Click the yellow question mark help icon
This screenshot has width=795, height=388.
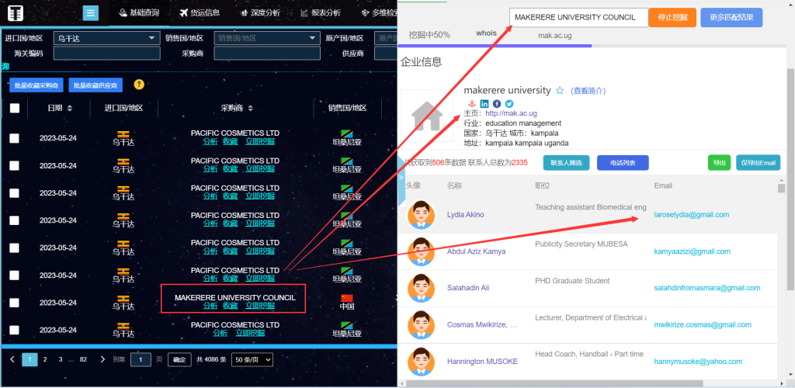(139, 85)
